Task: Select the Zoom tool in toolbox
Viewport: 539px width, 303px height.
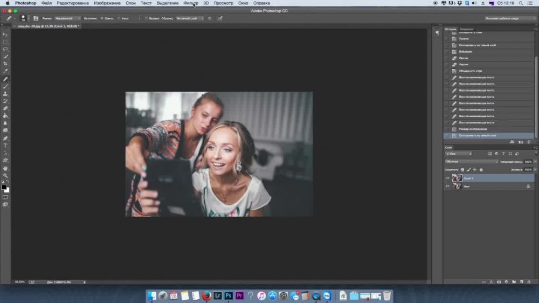Action: tap(6, 175)
